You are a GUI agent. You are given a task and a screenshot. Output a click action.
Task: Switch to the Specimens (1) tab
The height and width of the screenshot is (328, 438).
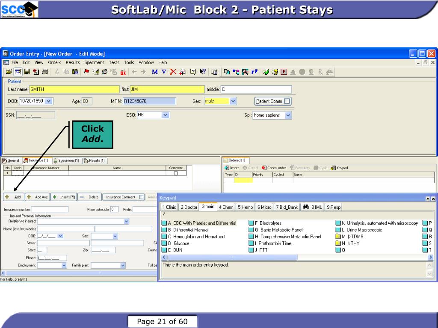(66, 161)
